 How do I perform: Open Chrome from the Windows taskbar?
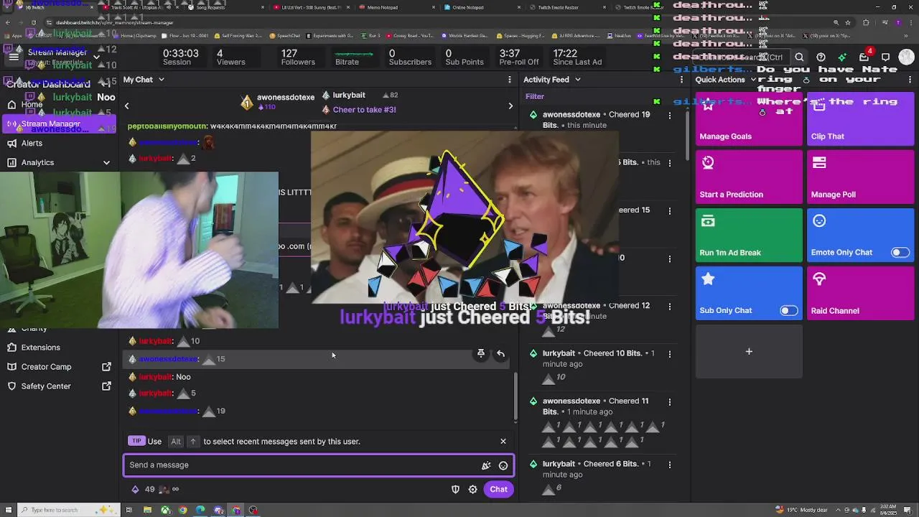pyautogui.click(x=183, y=511)
